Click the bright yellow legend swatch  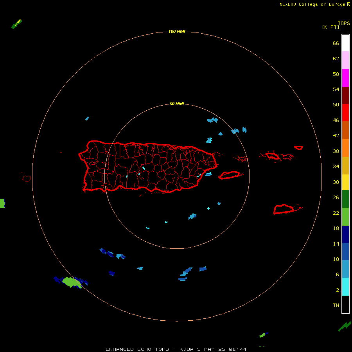[345, 182]
